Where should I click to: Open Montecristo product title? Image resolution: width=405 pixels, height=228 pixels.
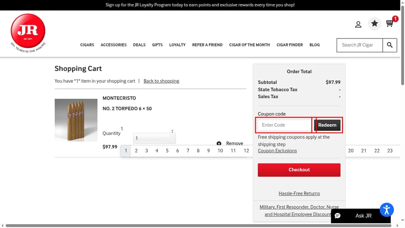[x=119, y=98]
